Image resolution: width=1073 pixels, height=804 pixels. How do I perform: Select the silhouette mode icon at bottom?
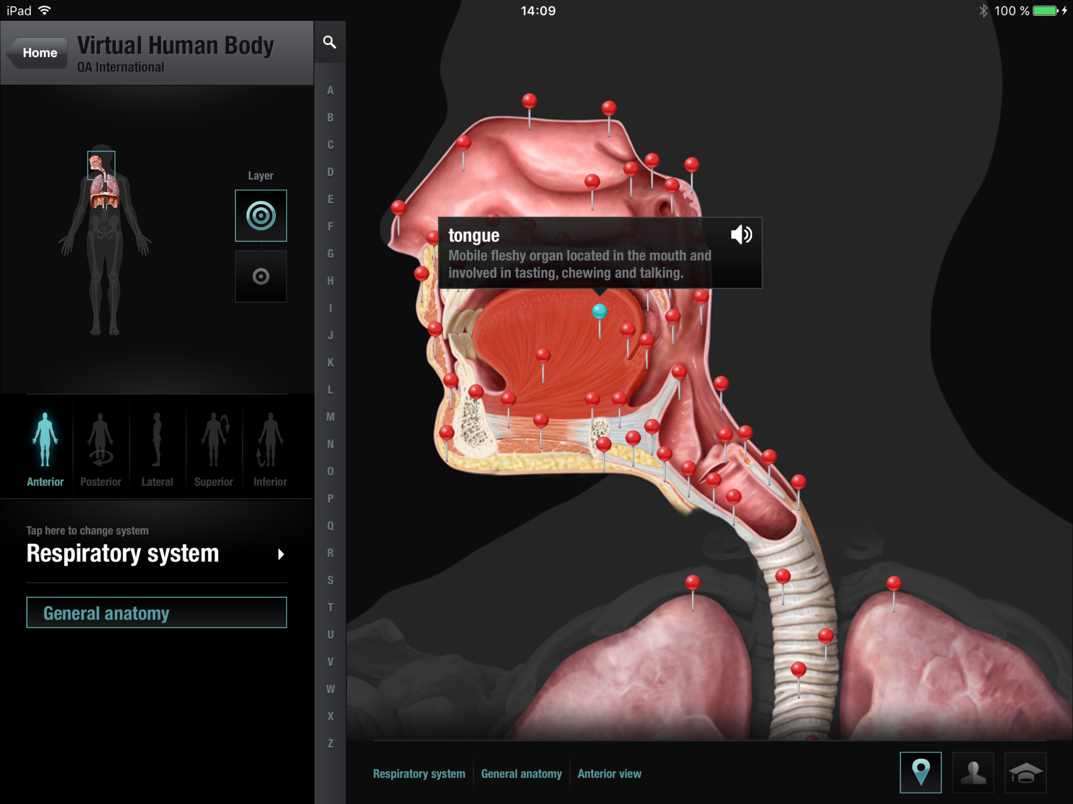pos(972,772)
